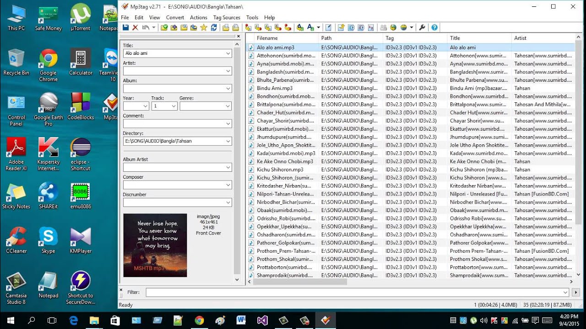Open the File menu
Screen dimensions: 586x329
click(125, 17)
